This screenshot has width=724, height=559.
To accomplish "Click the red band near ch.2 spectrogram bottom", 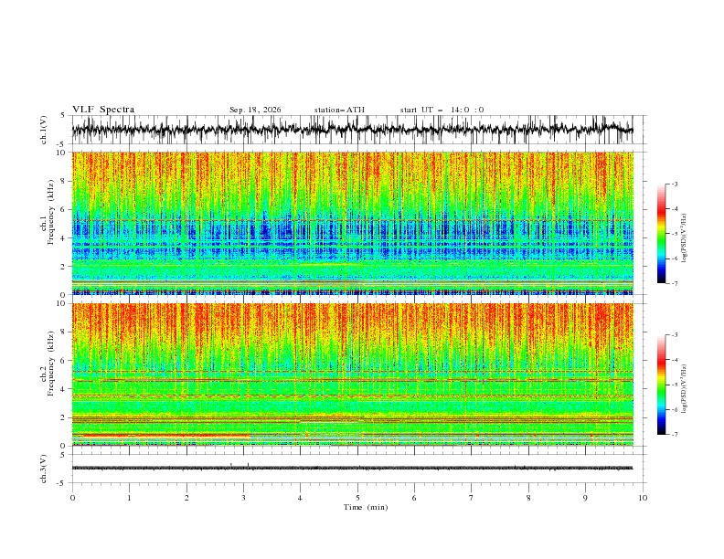I will [x=162, y=436].
